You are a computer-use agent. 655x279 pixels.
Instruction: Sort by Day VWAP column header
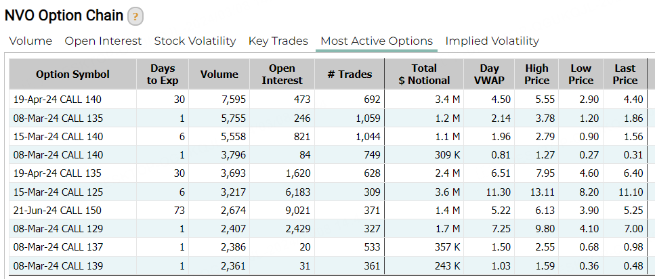click(x=489, y=74)
